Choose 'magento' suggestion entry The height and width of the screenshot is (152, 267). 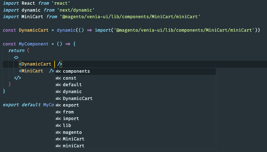[x=135, y=132]
